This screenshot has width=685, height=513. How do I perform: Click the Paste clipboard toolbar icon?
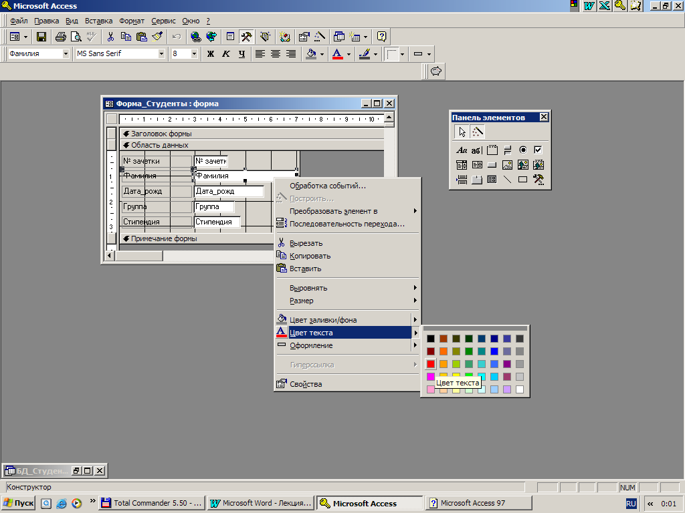click(x=142, y=37)
